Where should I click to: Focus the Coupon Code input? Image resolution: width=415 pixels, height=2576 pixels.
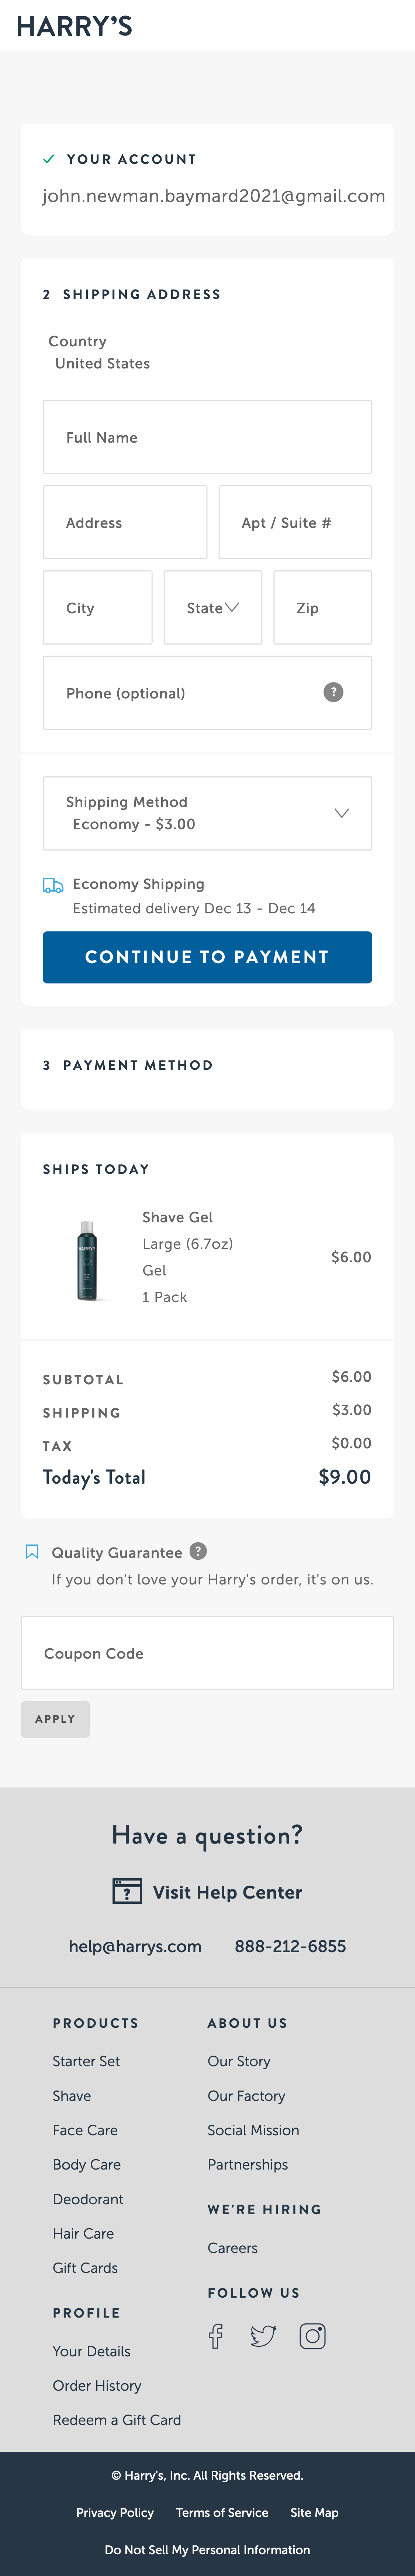tap(207, 1653)
